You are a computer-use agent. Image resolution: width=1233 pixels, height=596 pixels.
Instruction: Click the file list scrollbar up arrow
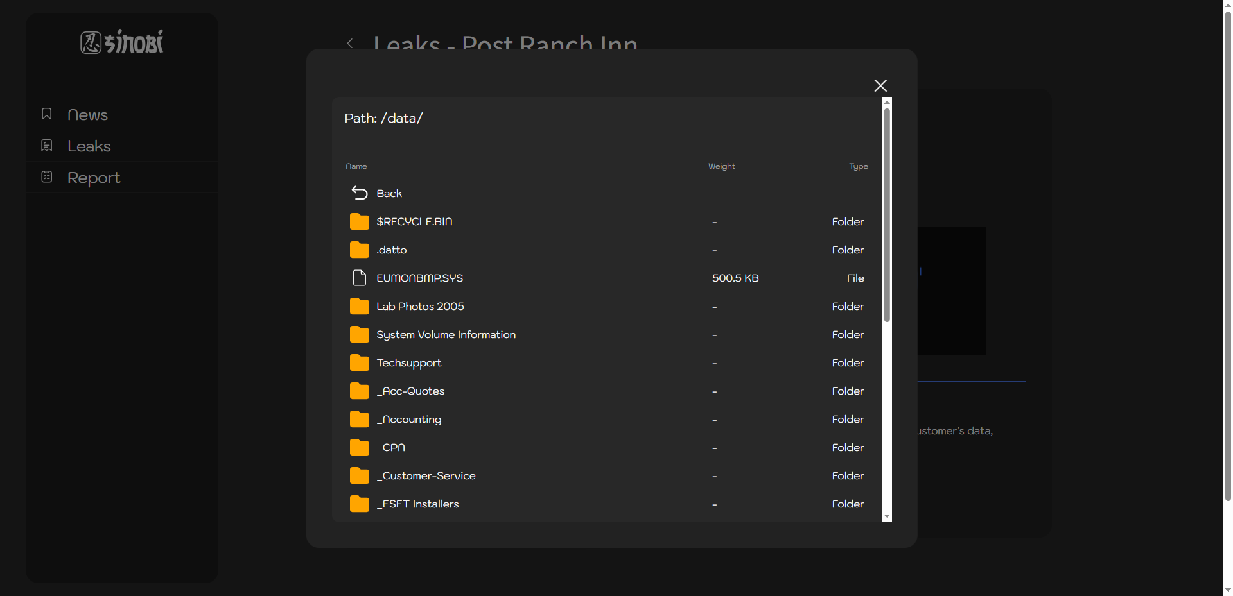tap(887, 102)
